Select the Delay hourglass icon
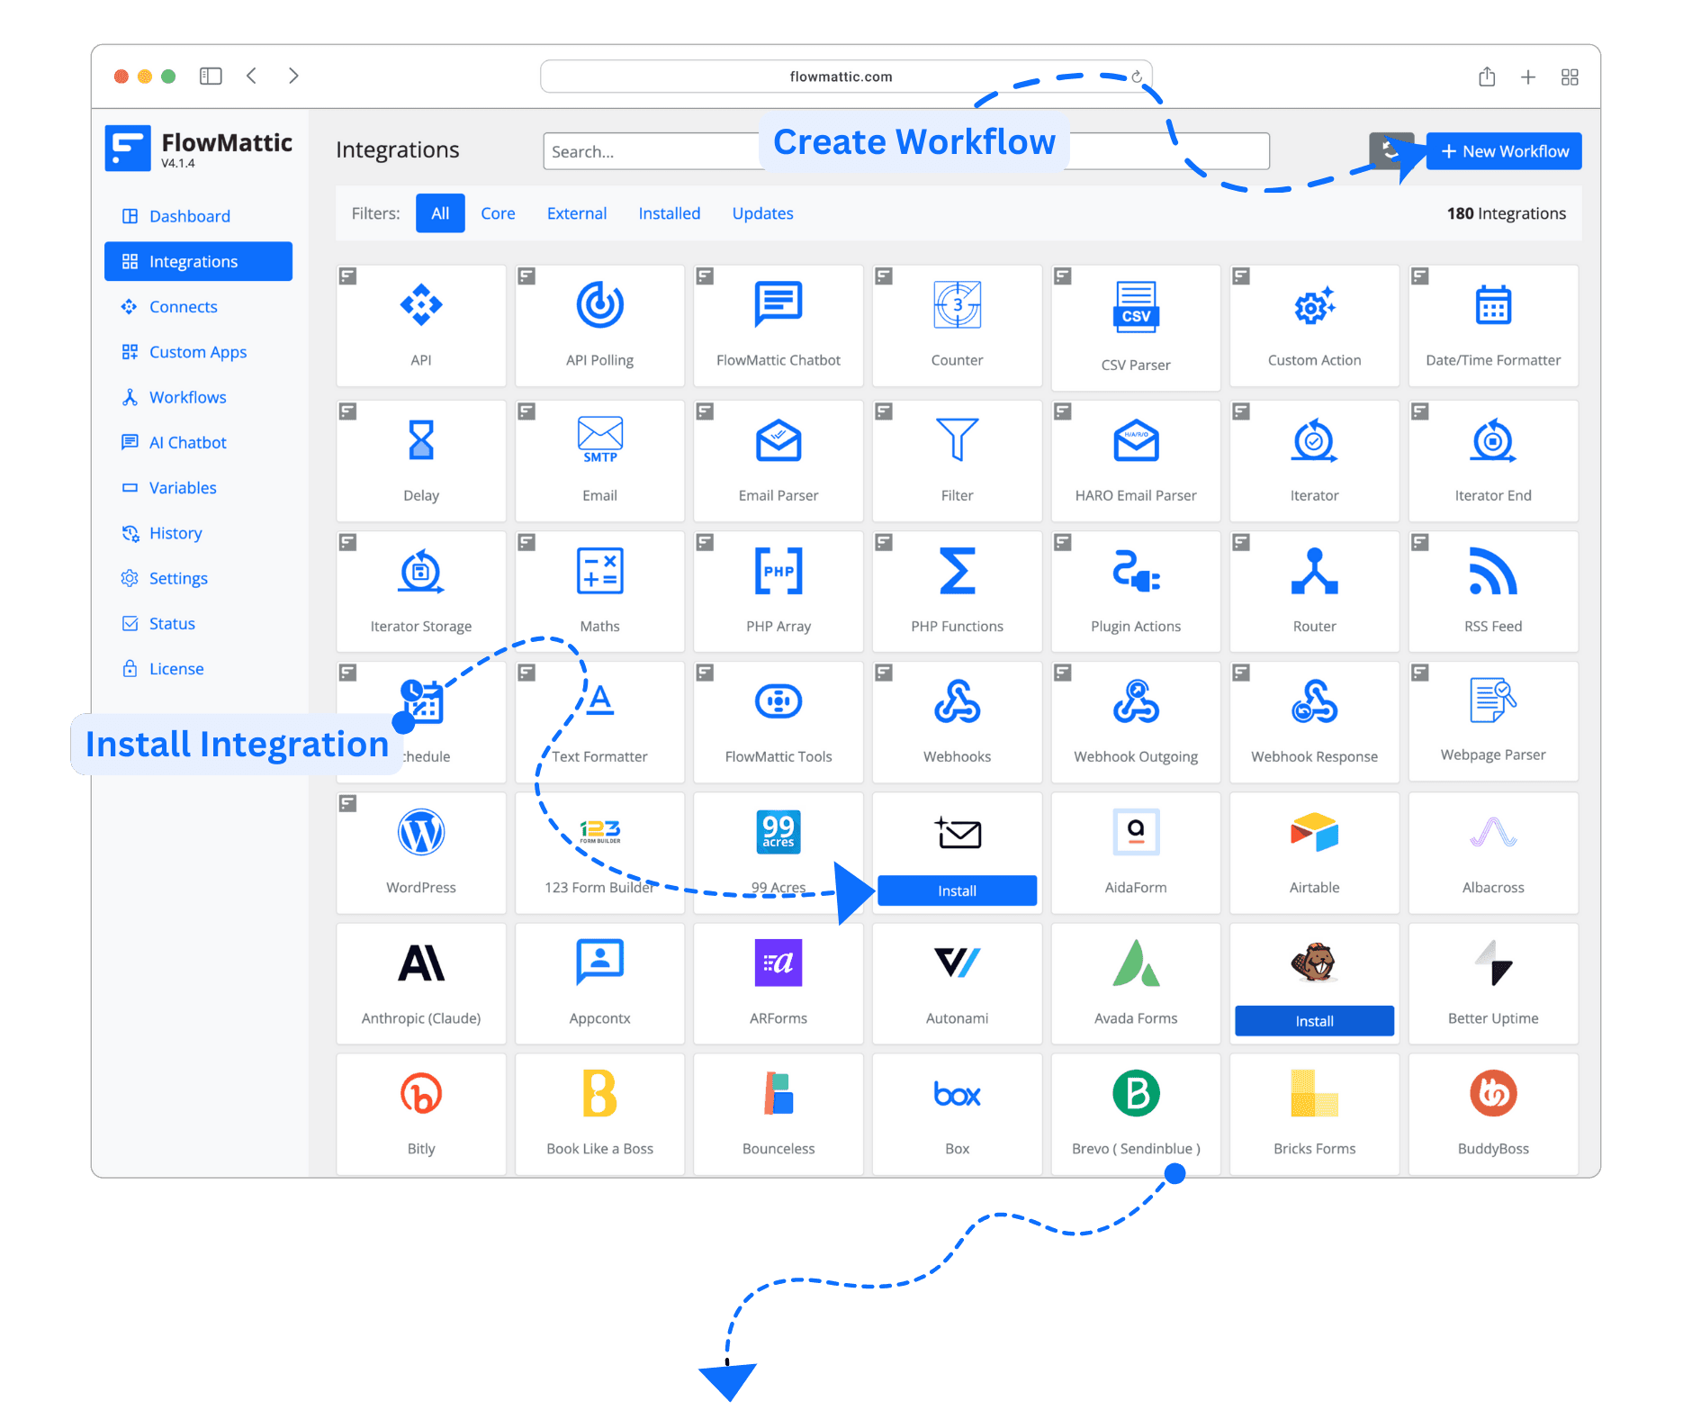This screenshot has height=1419, width=1692. 421,440
